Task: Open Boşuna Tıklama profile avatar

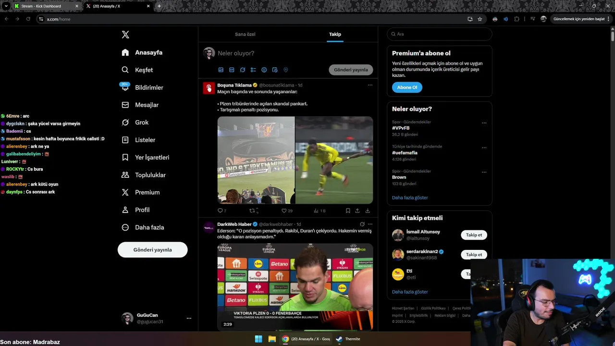Action: 209,88
